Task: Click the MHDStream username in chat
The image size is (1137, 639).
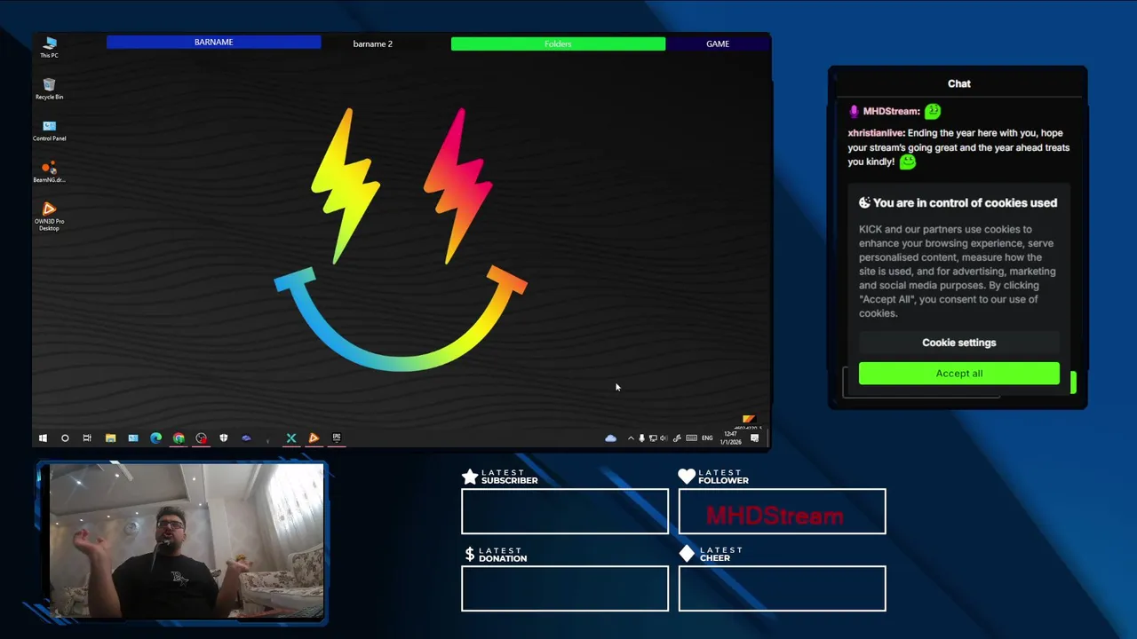Action: (891, 111)
